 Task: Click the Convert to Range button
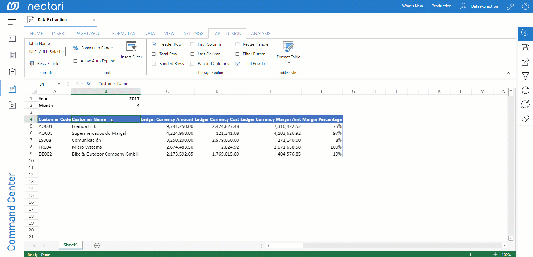pyautogui.click(x=93, y=48)
